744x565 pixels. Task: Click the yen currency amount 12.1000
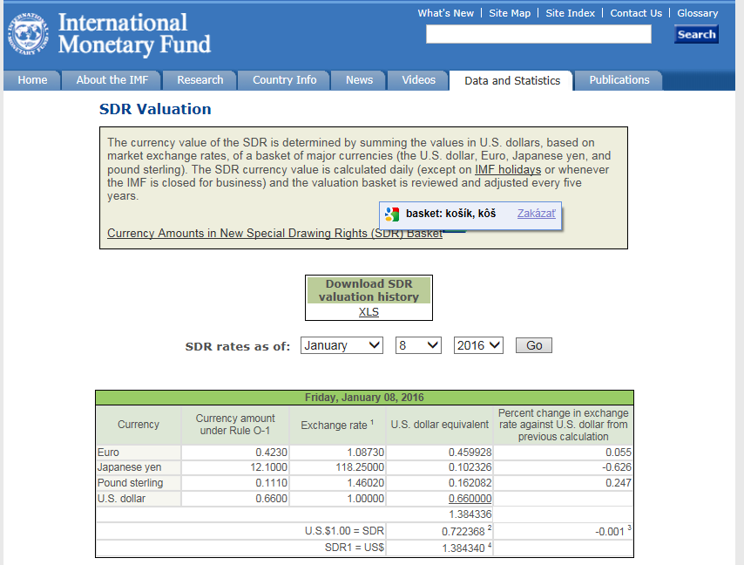click(268, 467)
